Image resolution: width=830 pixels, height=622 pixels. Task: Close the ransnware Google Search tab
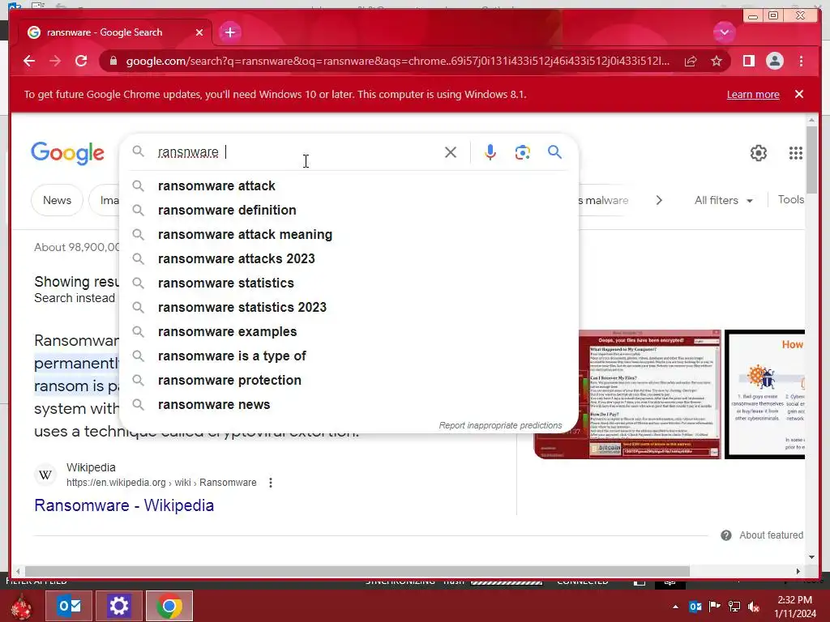click(199, 32)
